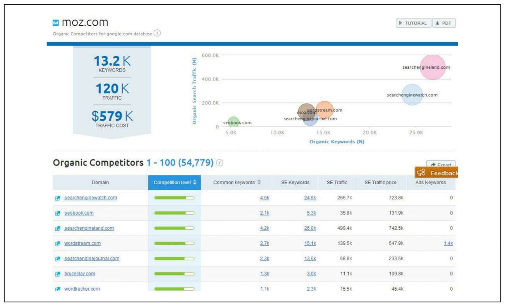Viewport: 506px width, 306px height.
Task: Select the brown moz.com chart bubble
Action: click(x=306, y=113)
